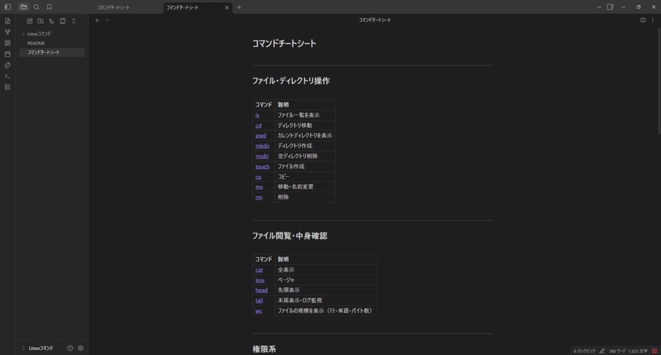The image size is (661, 355).
Task: Click the bottom ribbon grid icon
Action: tap(8, 87)
